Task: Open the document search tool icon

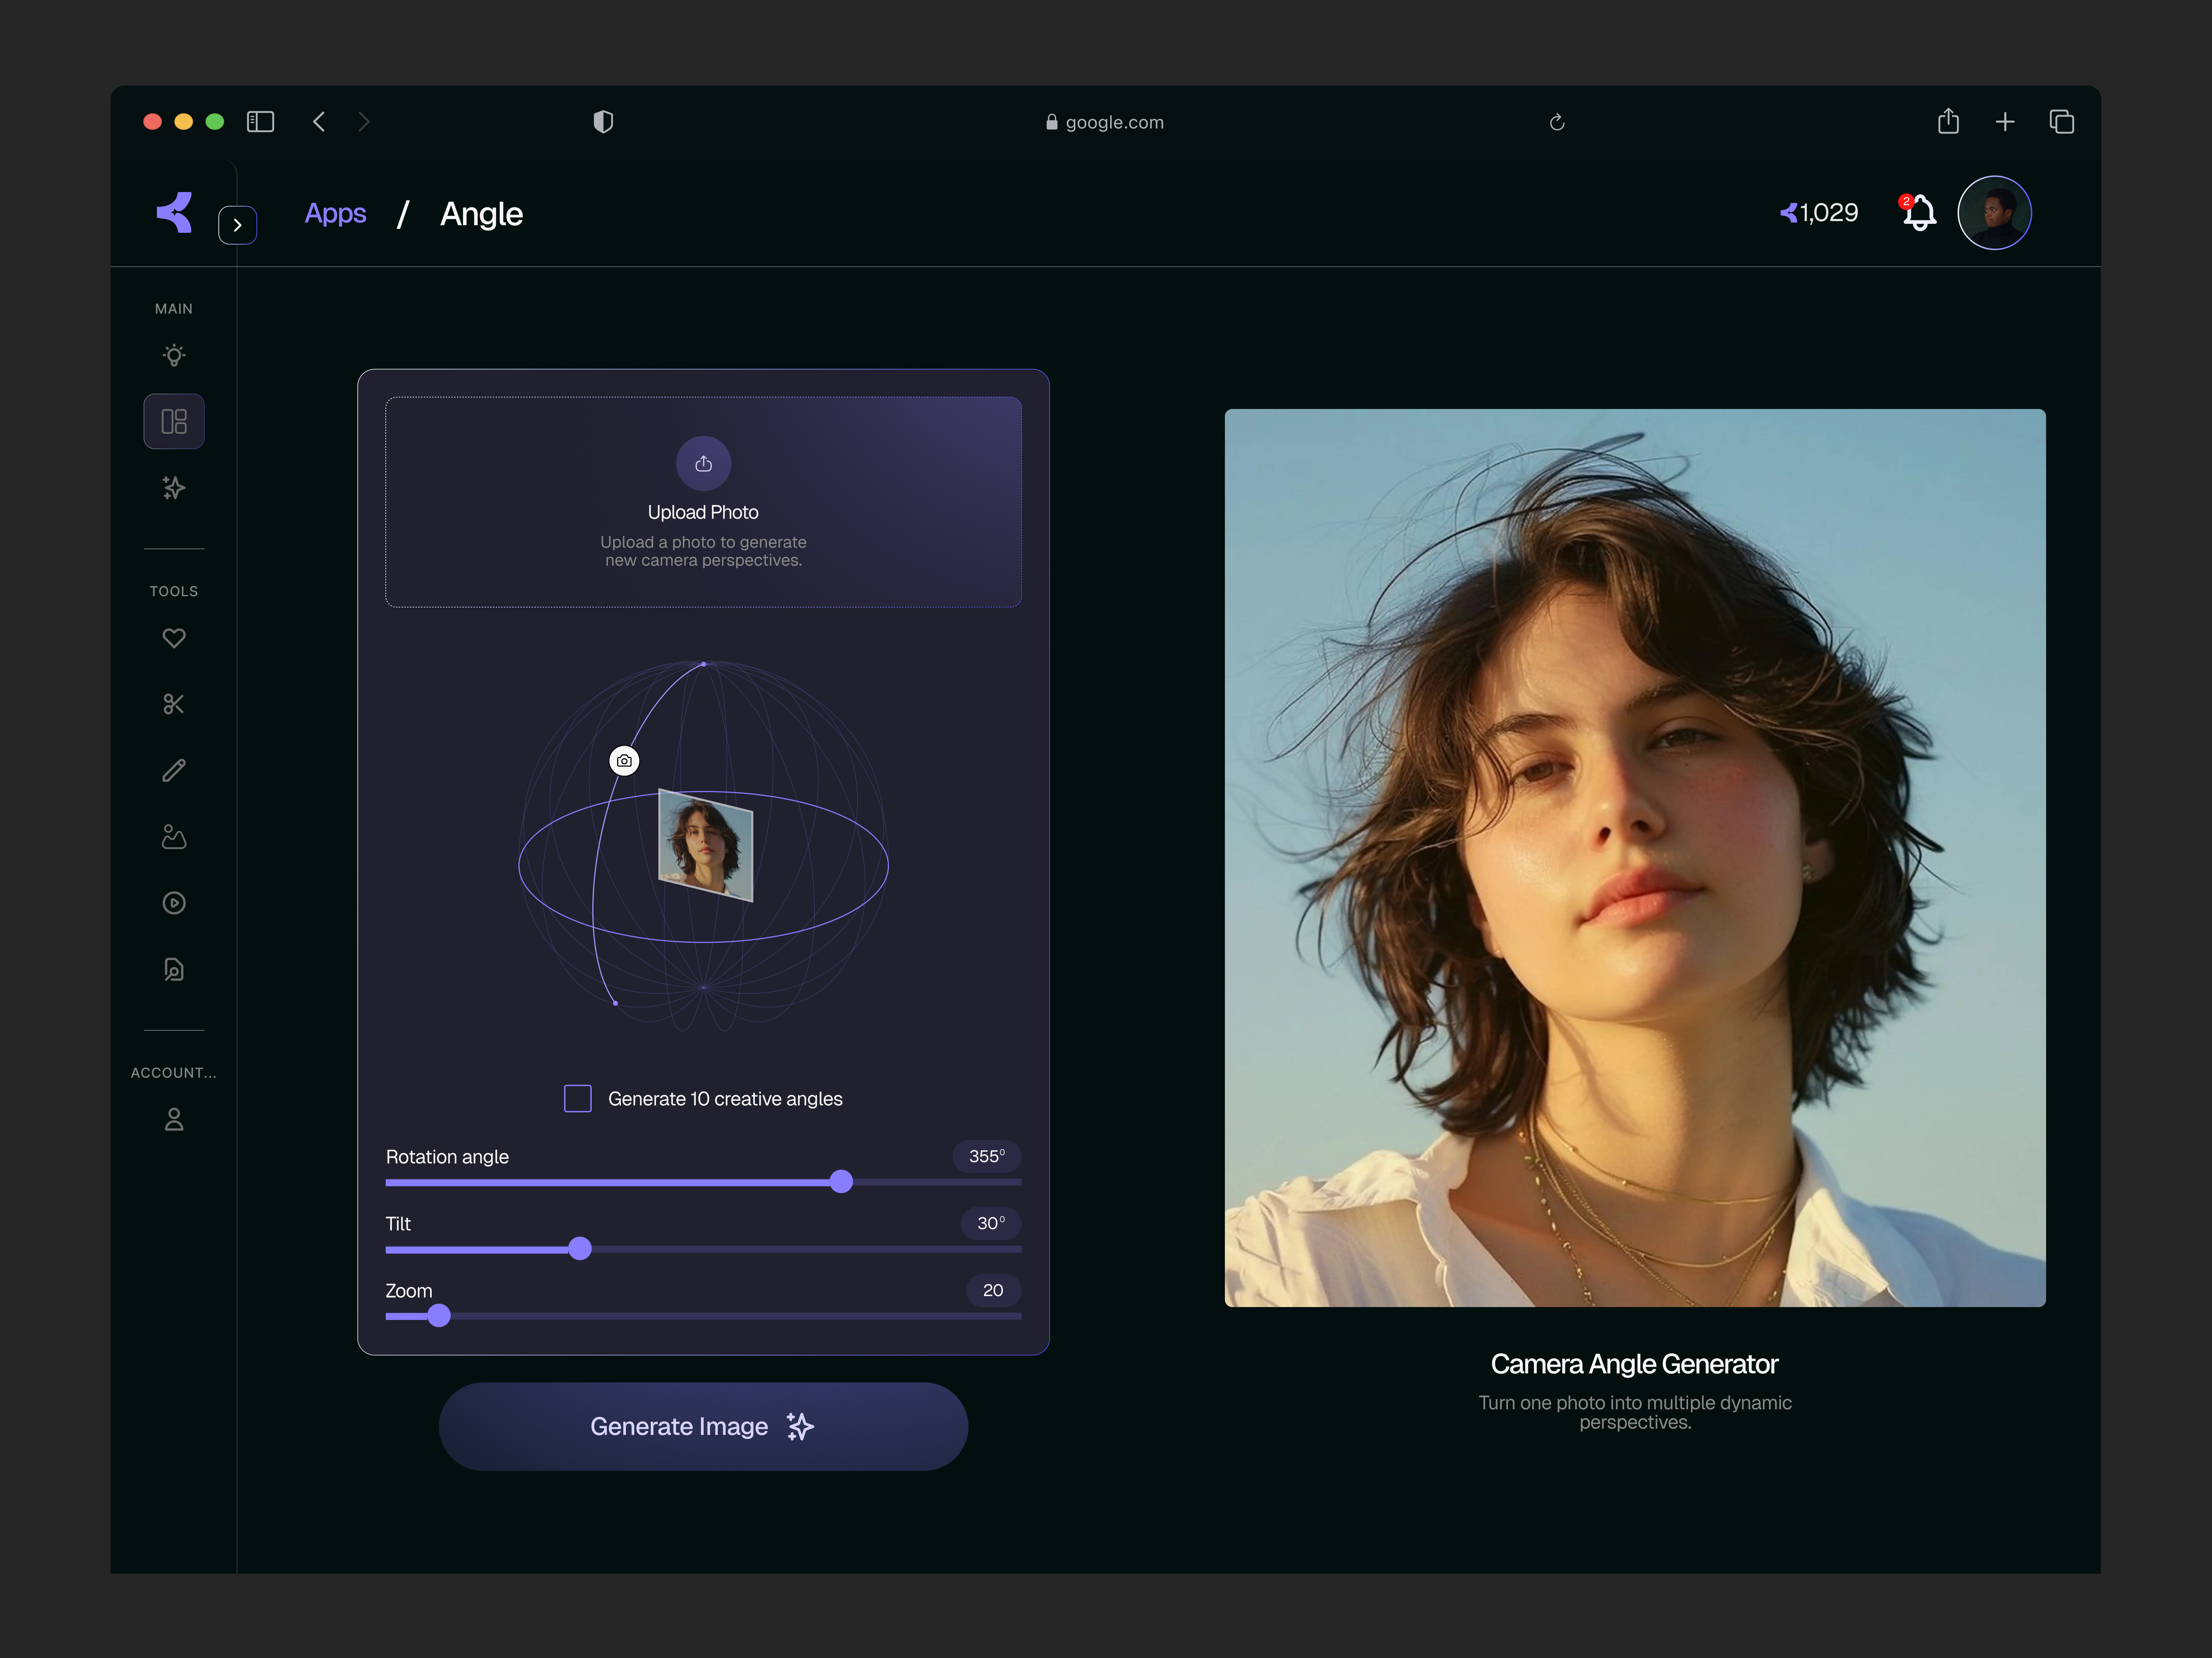Action: pyautogui.click(x=174, y=970)
